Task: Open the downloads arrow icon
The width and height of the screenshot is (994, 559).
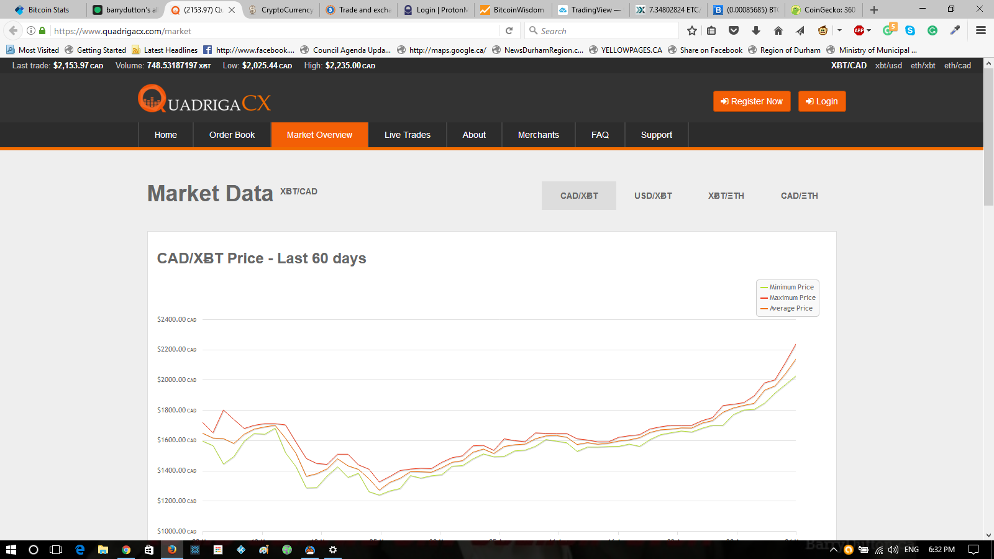Action: 756,30
